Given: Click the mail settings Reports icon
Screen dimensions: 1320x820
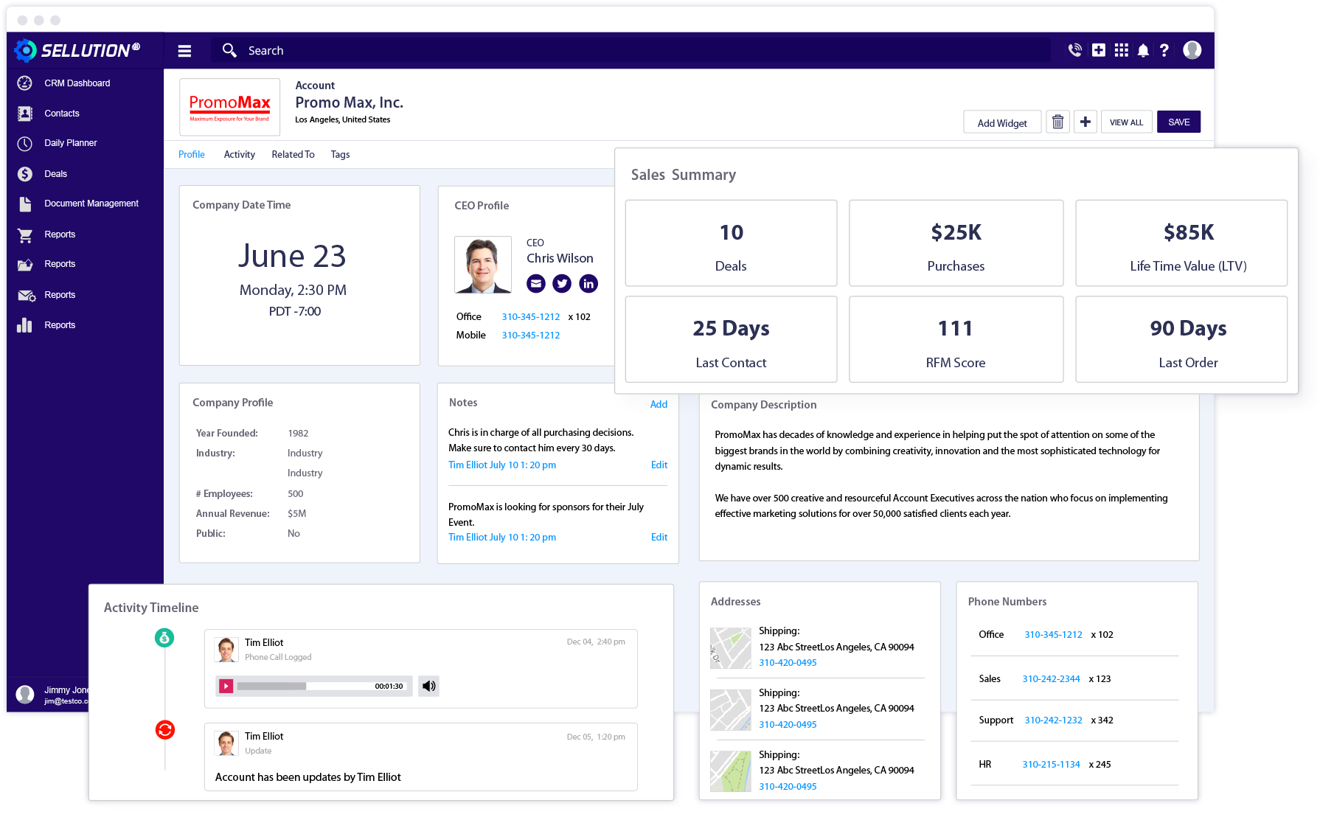Looking at the screenshot, I should point(26,295).
